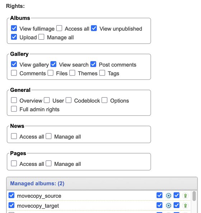Toggle the Post comments gallery right
The image size is (201, 213).
(93, 64)
